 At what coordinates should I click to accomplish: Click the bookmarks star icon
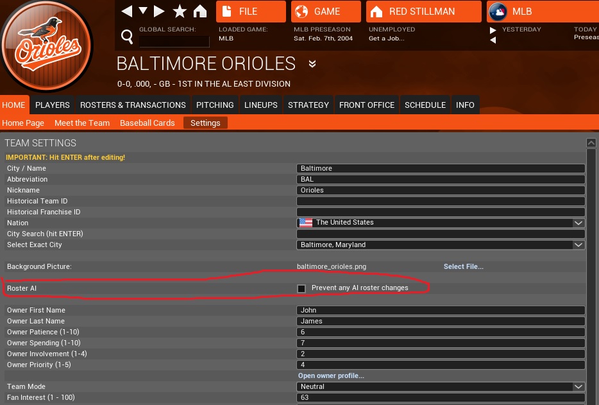point(180,11)
